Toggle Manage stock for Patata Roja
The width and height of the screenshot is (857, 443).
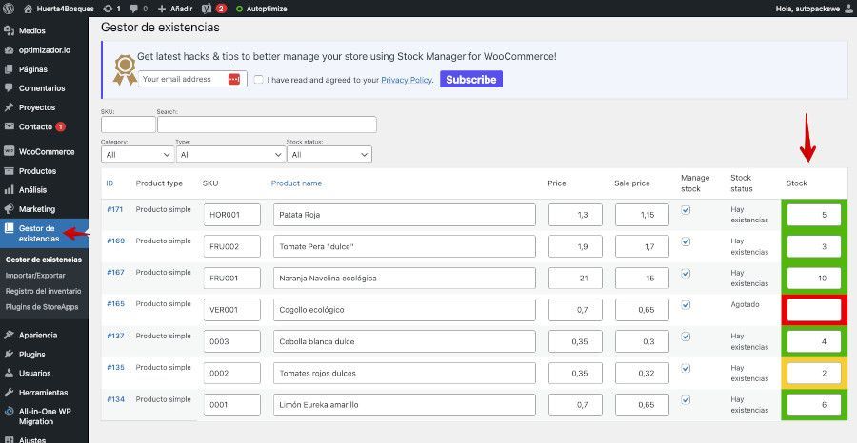click(x=686, y=210)
